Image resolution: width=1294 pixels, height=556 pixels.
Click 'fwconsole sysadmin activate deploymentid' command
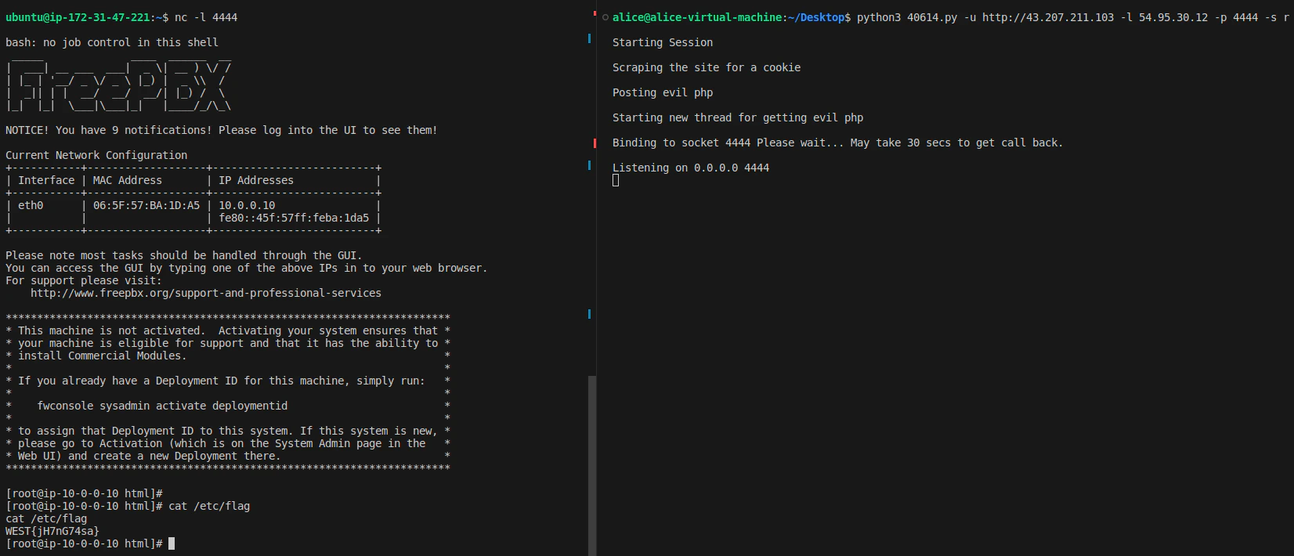click(x=162, y=406)
